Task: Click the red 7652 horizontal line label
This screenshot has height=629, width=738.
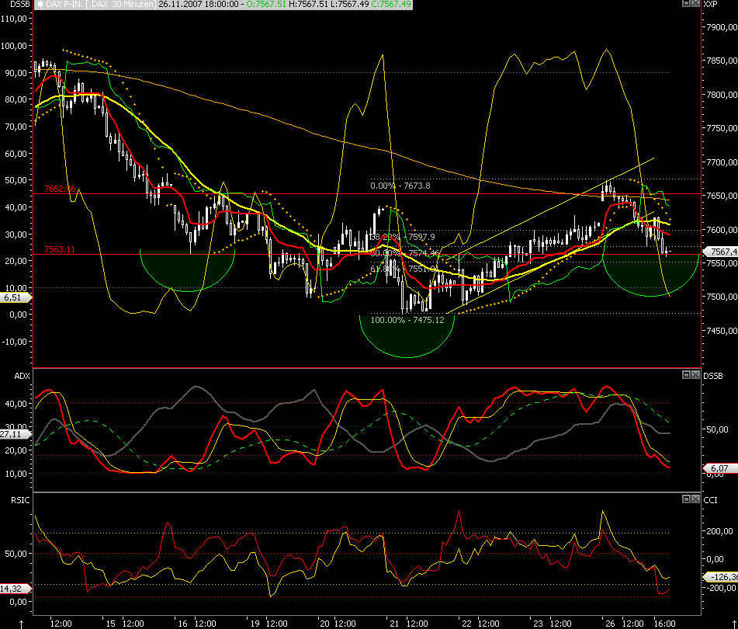Action: [x=60, y=189]
